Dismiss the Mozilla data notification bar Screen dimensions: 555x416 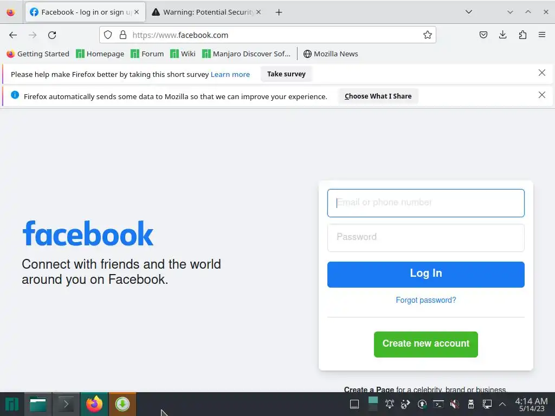pyautogui.click(x=541, y=95)
